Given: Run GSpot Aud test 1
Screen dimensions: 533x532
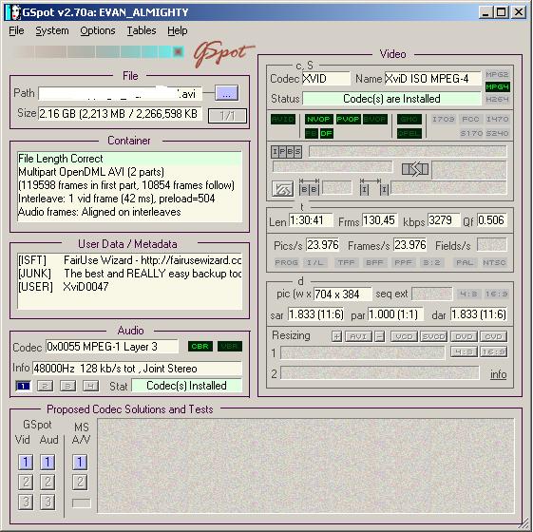Looking at the screenshot, I should point(48,462).
